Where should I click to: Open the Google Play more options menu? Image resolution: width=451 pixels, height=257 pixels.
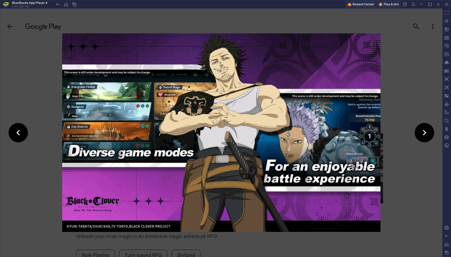[433, 26]
